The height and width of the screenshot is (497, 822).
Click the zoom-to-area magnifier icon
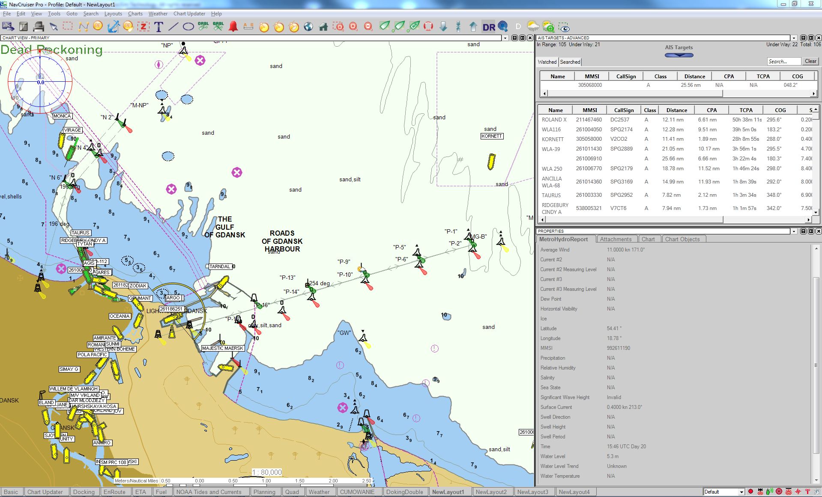click(x=338, y=27)
